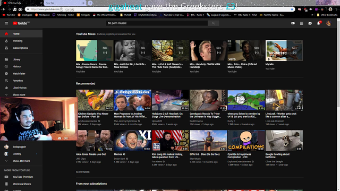Open the Fox News channel link

(x=157, y=161)
